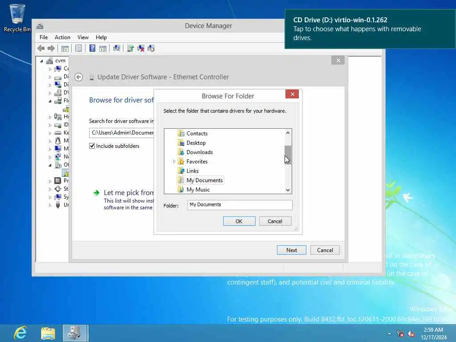Viewport: 456px width, 342px height.
Task: Select the mouse category icon in device tree
Action: (58, 141)
